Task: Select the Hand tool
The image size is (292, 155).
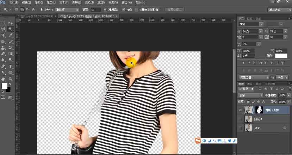Action: [3, 79]
